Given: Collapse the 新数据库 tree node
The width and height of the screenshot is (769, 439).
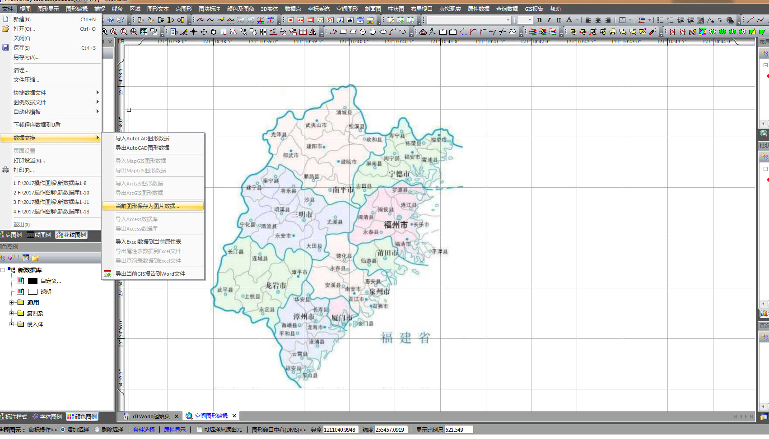Looking at the screenshot, I should click(x=3, y=270).
